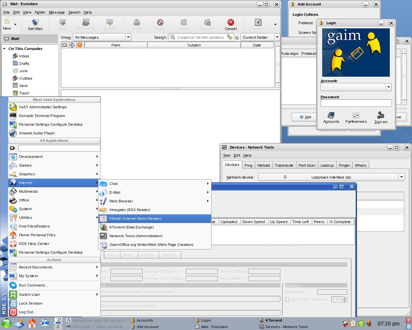Click the Previous message toolbar icon
The image size is (412, 330).
tap(258, 22)
